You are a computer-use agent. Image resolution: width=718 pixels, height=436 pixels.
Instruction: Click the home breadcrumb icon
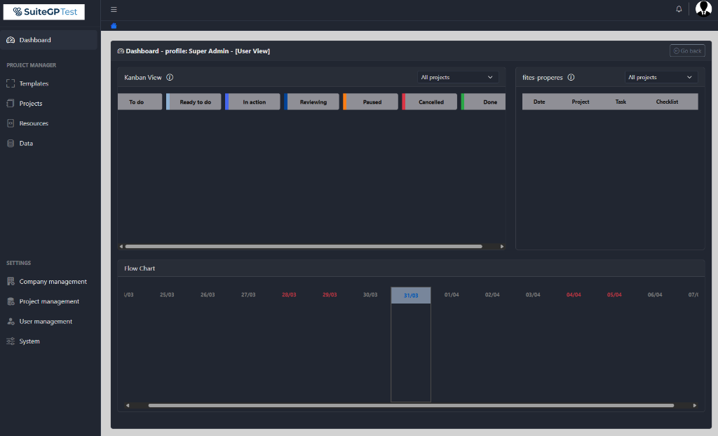coord(114,26)
